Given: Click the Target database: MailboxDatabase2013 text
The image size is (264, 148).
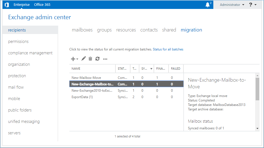Looking at the screenshot, I should pos(217,105).
